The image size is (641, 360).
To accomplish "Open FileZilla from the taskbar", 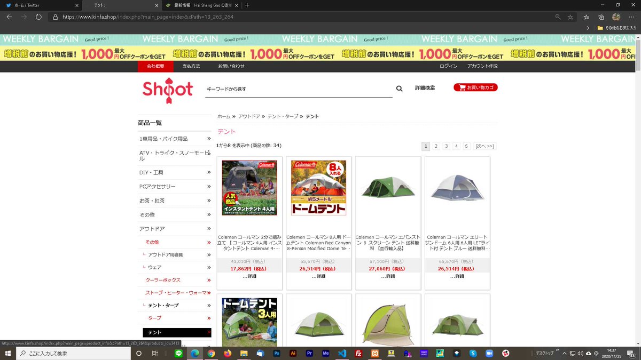I will pos(359,353).
